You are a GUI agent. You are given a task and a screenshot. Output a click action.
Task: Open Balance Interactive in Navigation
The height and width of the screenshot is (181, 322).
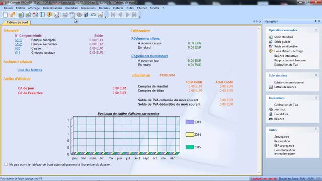(286, 56)
